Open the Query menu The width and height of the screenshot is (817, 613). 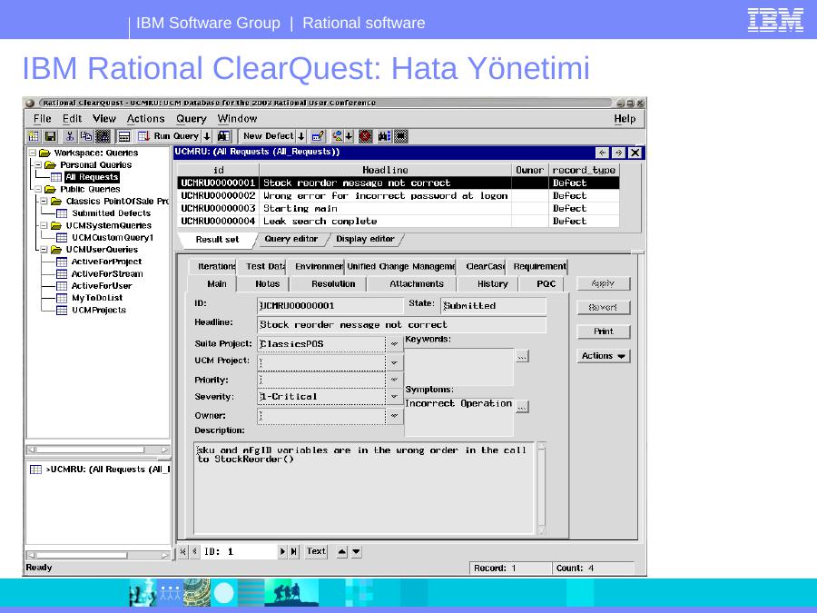[192, 119]
